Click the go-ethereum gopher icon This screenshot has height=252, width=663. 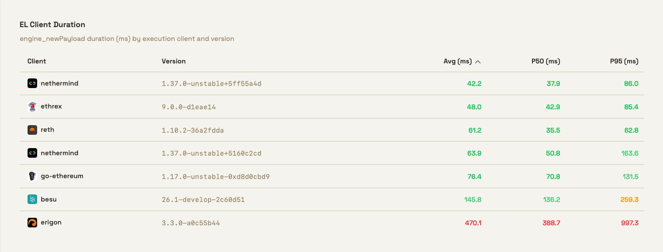[x=32, y=176]
